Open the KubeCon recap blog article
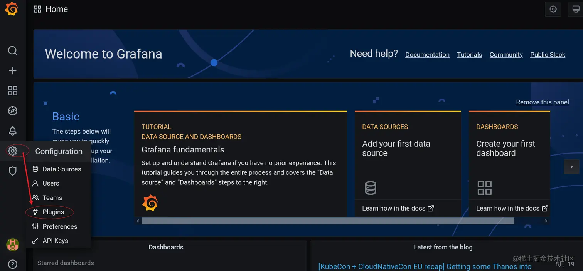The image size is (583, 271). click(x=425, y=266)
